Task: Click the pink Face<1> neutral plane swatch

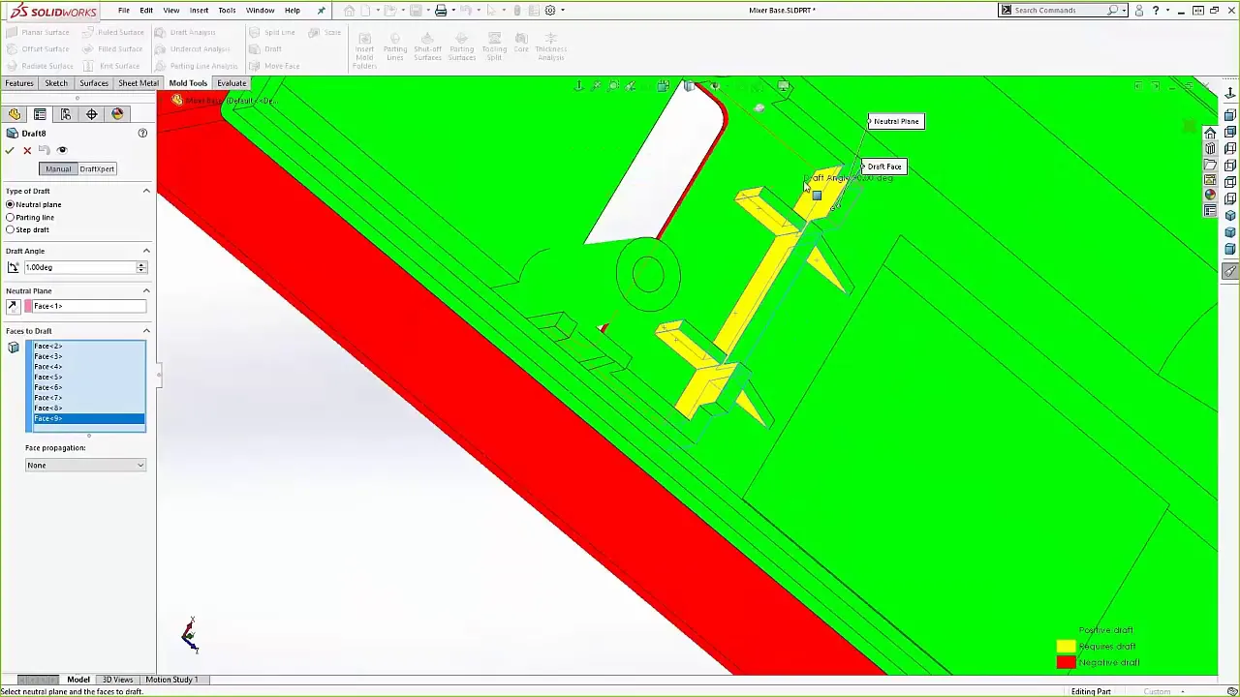Action: [x=29, y=306]
